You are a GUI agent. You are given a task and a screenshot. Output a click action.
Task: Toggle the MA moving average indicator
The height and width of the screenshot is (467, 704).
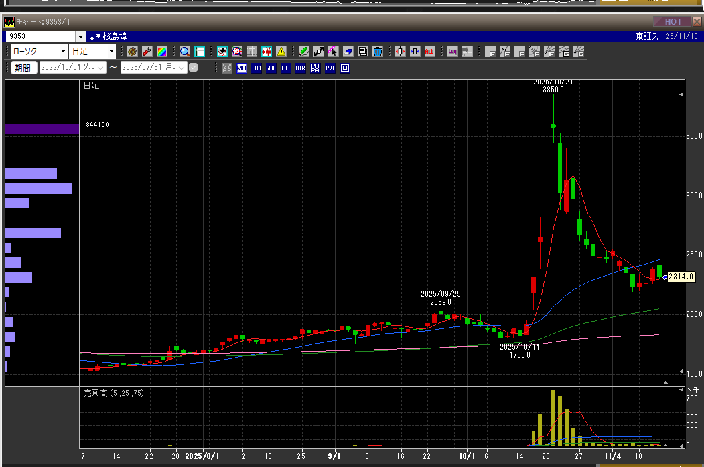pyautogui.click(x=241, y=68)
